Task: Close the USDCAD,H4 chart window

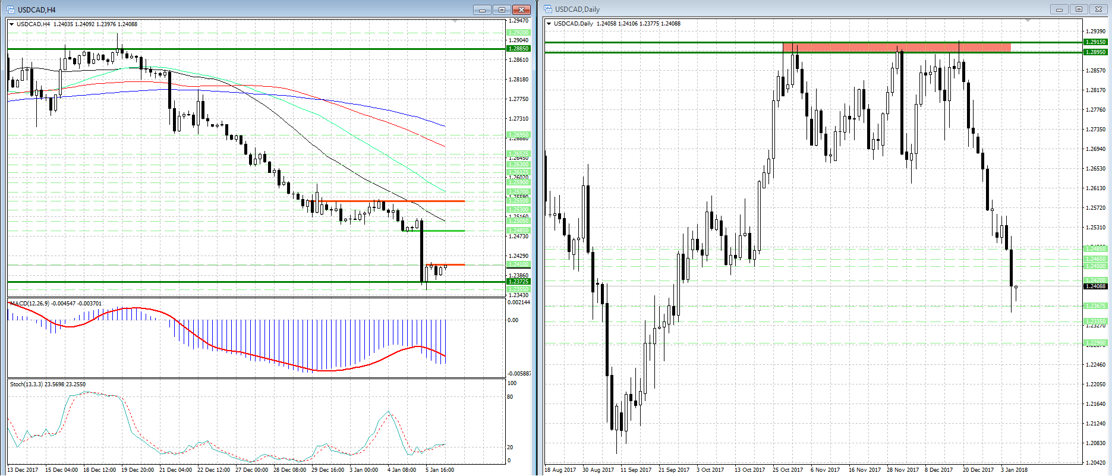Action: click(x=521, y=10)
